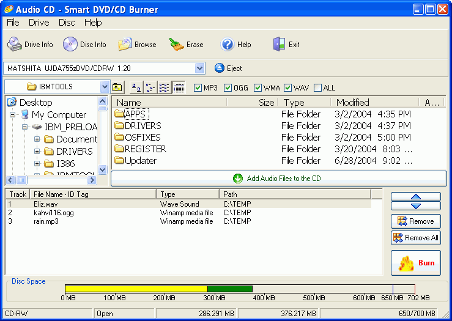The width and height of the screenshot is (452, 321).
Task: Expand the IBMTOOLS folder dropdown
Action: click(105, 86)
